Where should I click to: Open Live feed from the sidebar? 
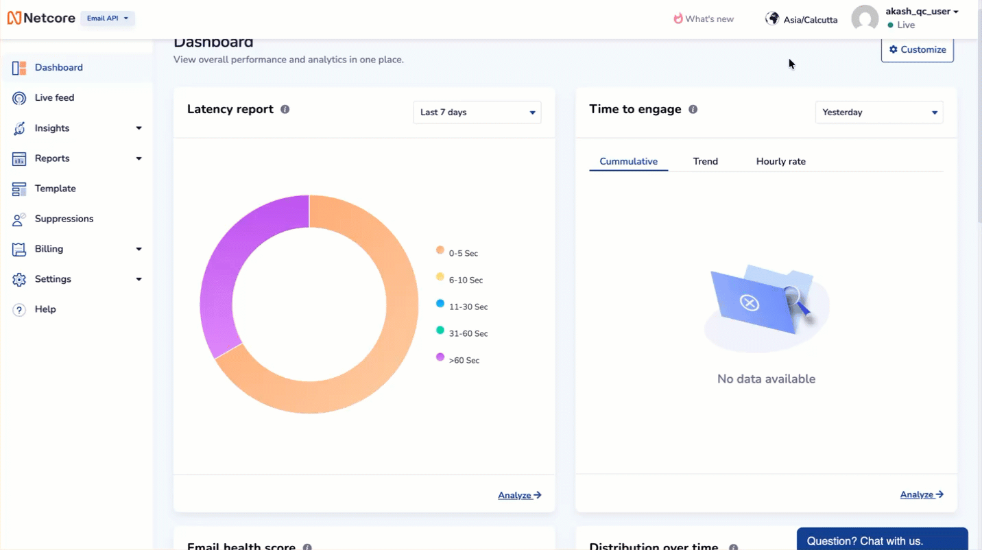pyautogui.click(x=54, y=97)
